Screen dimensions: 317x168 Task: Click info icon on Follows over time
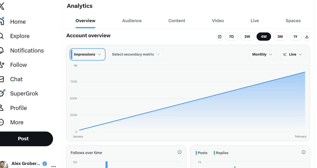pyautogui.click(x=180, y=152)
